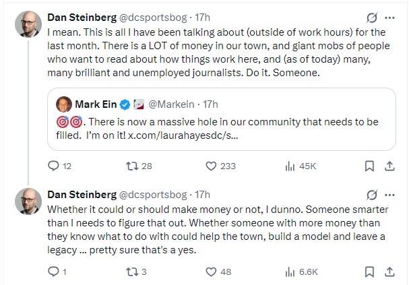Open Mark Ein's profile from quoted tweet
This screenshot has height=285, width=409.
coord(95,104)
